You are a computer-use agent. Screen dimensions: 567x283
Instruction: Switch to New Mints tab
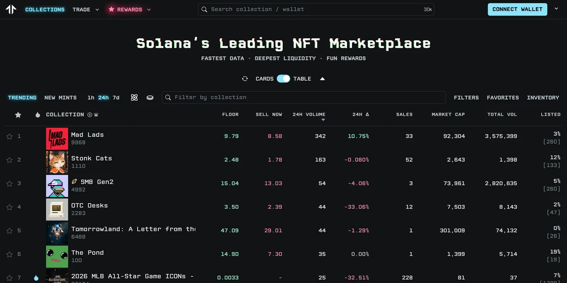(60, 98)
